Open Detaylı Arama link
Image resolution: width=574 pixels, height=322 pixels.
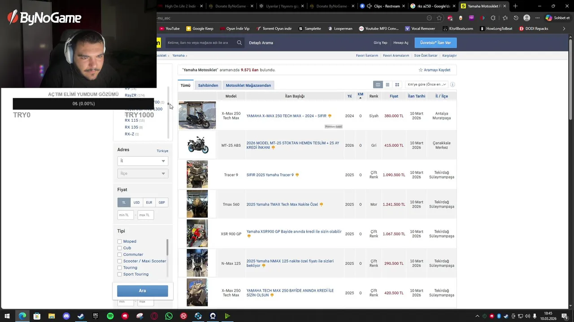(261, 42)
